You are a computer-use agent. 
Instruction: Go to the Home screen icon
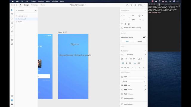click(x=20, y=5)
